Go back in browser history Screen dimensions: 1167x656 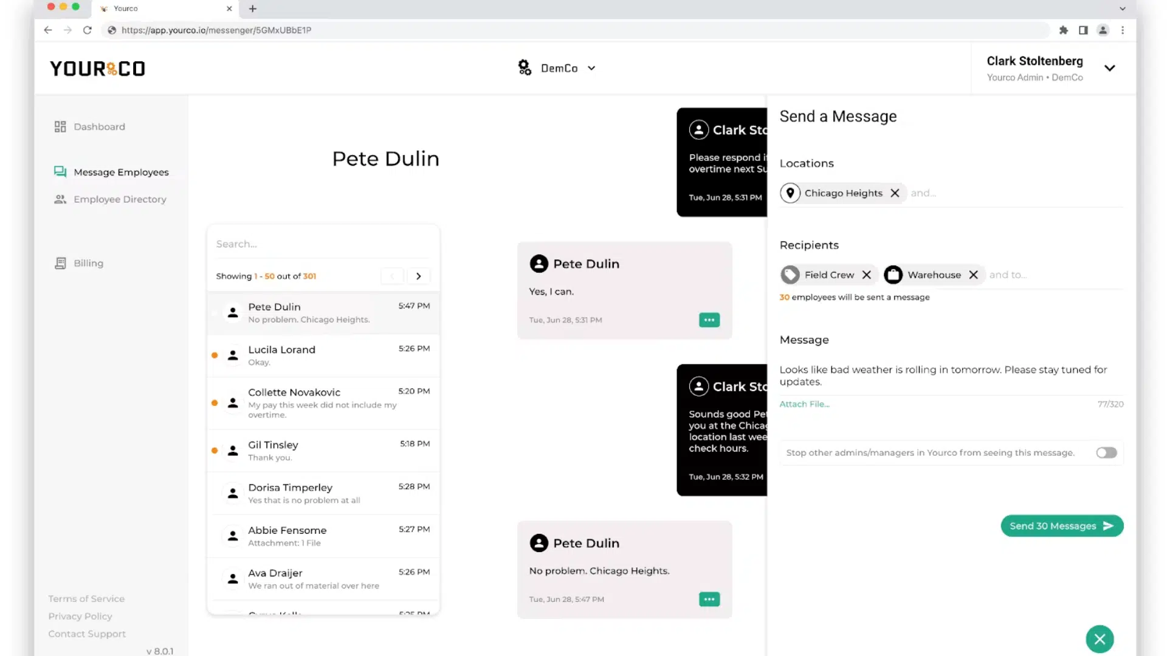pos(48,30)
